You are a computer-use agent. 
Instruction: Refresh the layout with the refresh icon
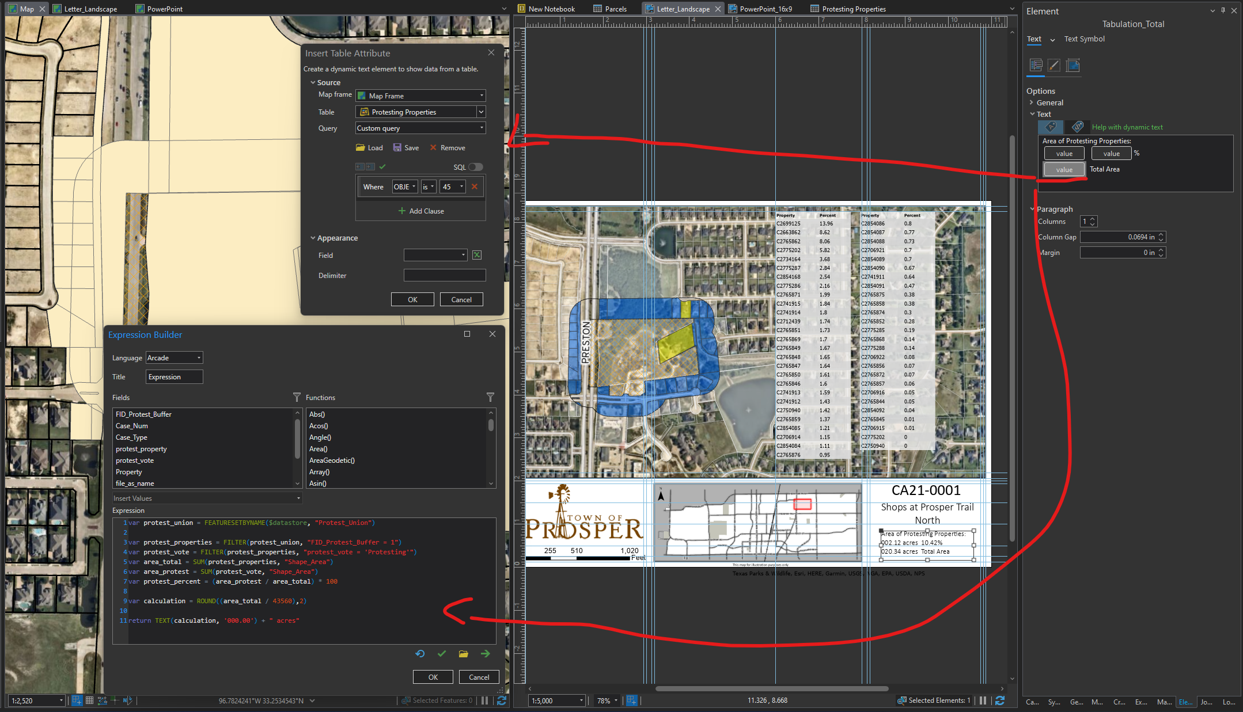click(x=1000, y=700)
